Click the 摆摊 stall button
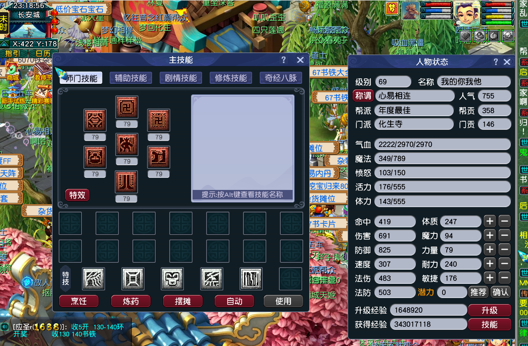This screenshot has width=528, height=346. point(183,301)
